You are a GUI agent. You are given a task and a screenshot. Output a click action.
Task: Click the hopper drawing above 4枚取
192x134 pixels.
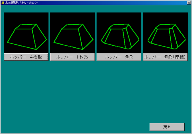coord(26,33)
